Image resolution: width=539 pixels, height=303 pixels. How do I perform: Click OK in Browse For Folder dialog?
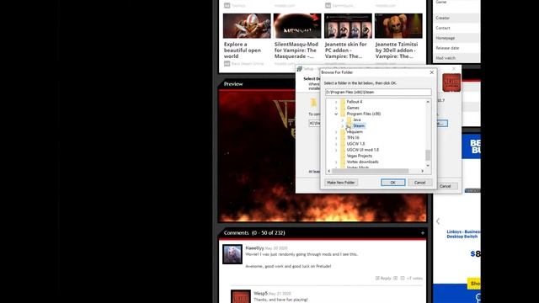[393, 183]
